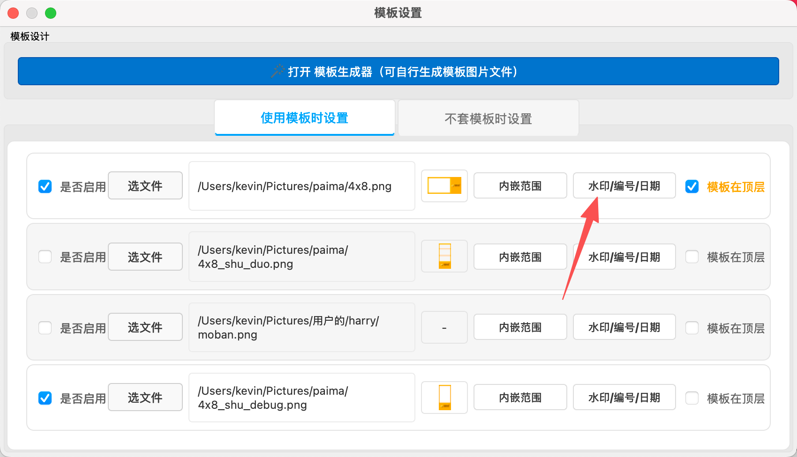Image resolution: width=797 pixels, height=457 pixels.
Task: Click 选文件 in the first row
Action: [145, 185]
